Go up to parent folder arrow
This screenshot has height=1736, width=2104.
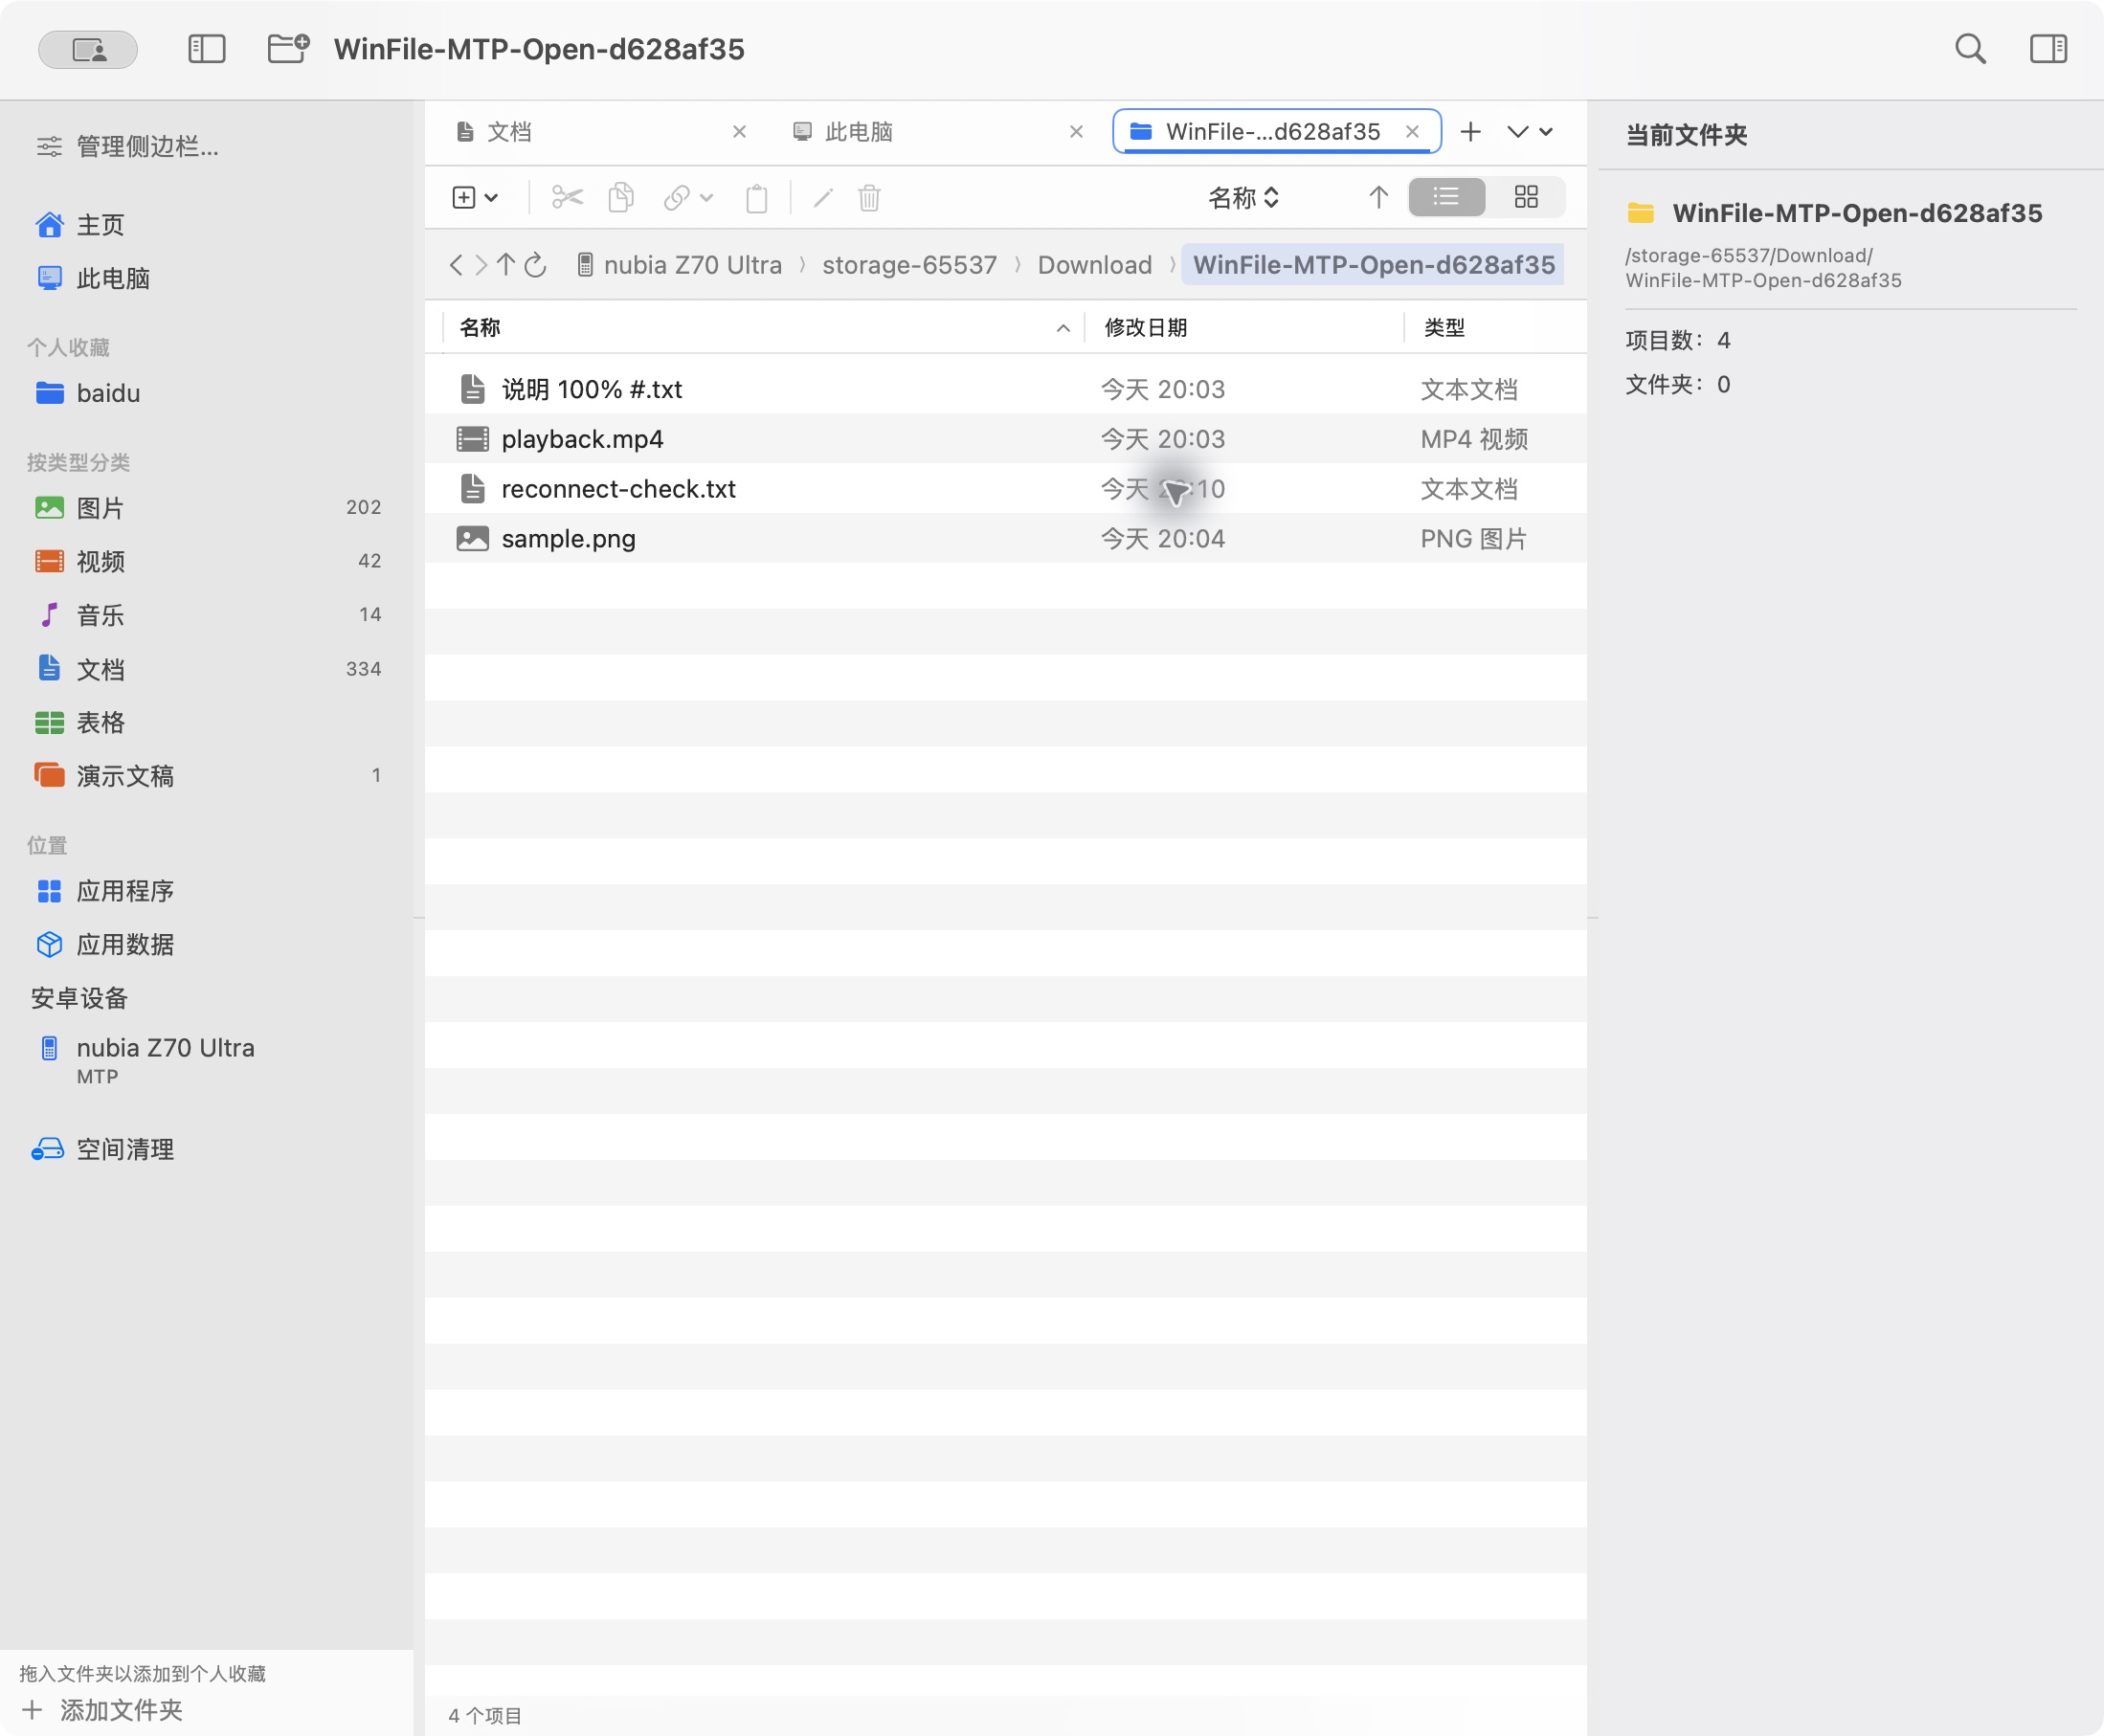point(506,265)
